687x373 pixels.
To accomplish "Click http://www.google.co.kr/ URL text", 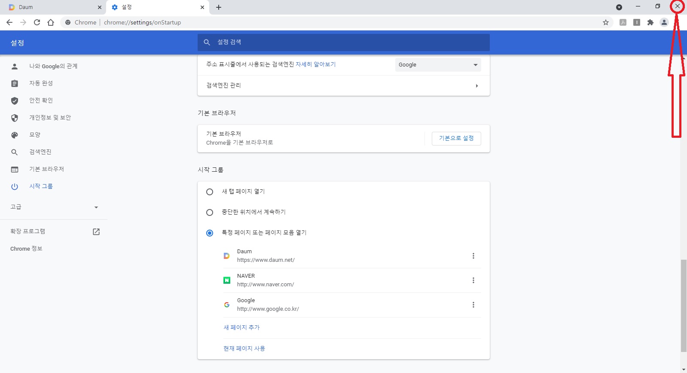I will 268,309.
